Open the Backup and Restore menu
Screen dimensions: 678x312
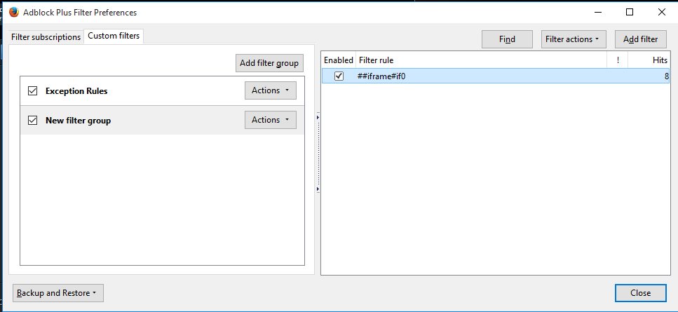58,293
